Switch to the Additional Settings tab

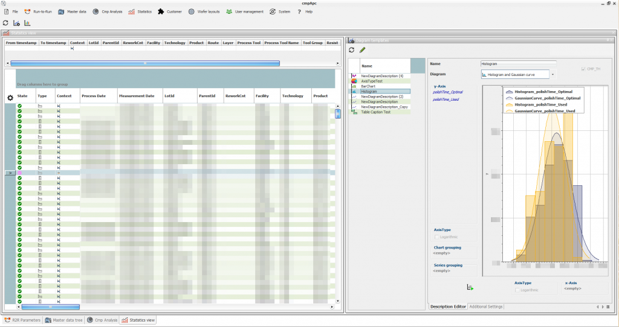[486, 306]
